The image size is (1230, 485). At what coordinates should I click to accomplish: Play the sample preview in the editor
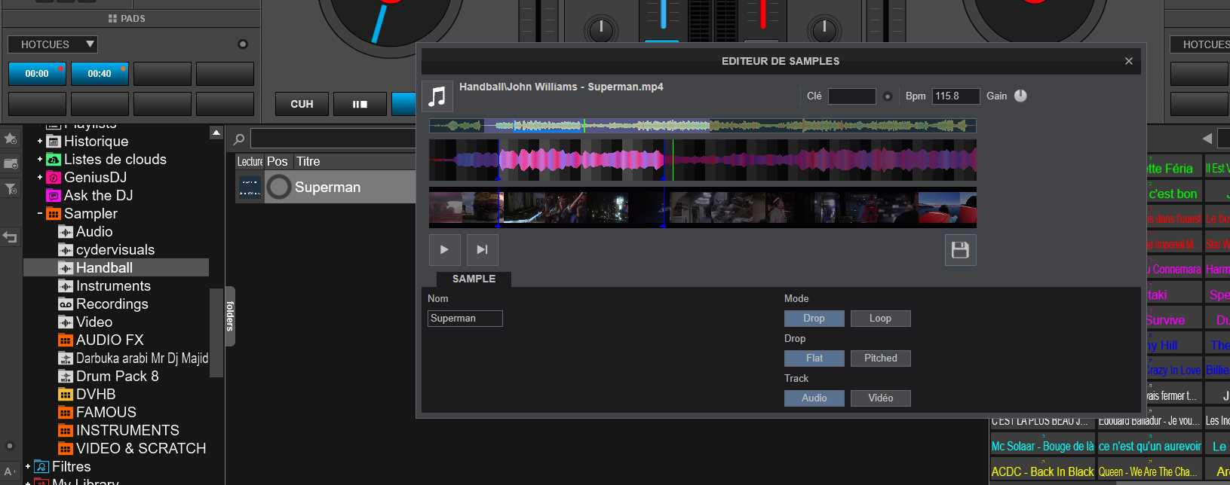click(444, 250)
